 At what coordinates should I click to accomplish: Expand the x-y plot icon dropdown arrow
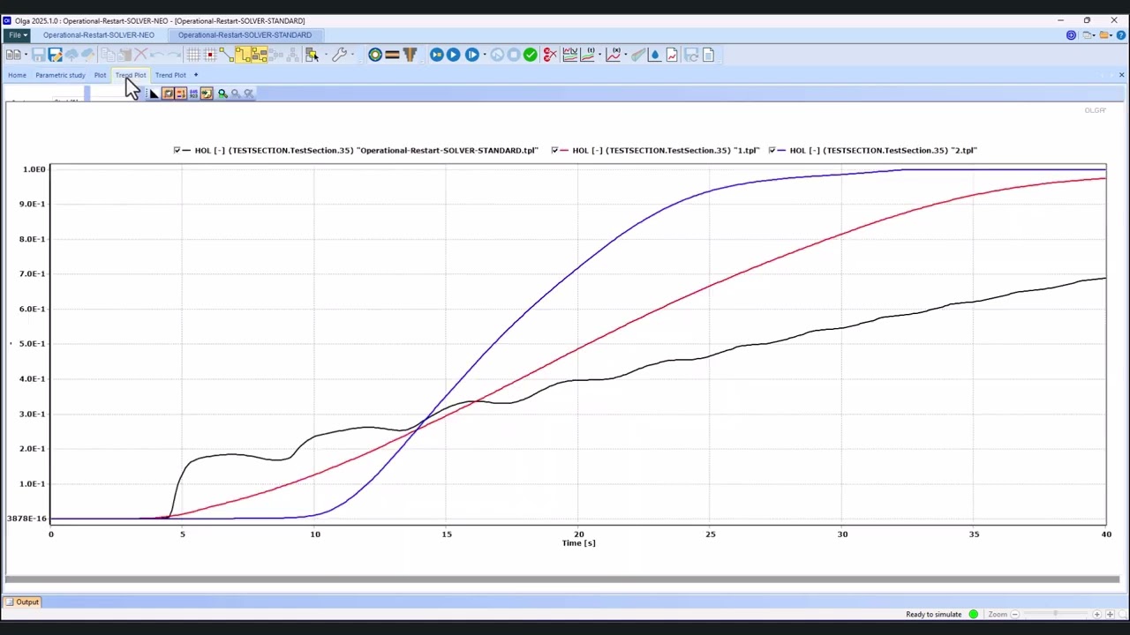click(x=626, y=55)
